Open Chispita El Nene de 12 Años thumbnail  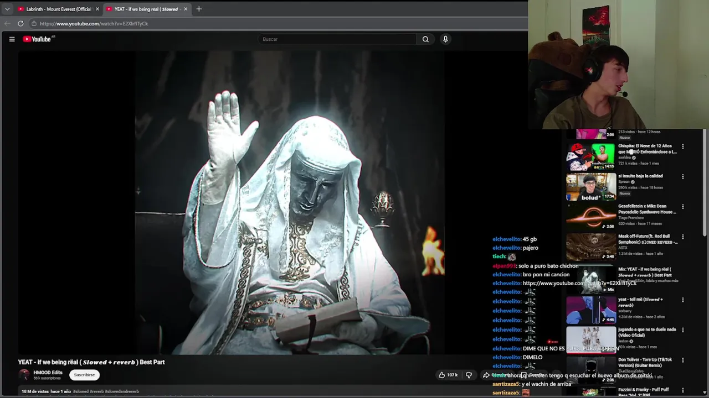590,156
